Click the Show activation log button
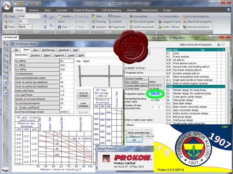 [138, 133]
